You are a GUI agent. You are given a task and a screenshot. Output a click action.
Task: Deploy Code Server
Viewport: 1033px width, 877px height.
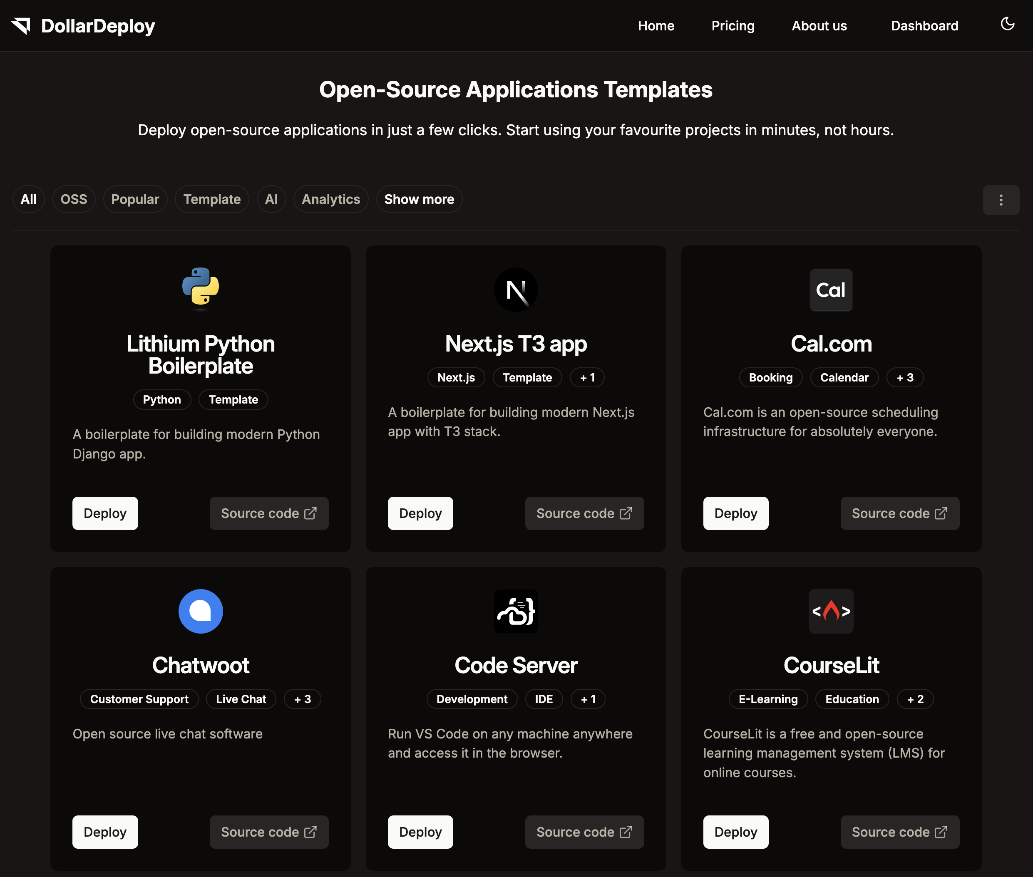pos(420,832)
